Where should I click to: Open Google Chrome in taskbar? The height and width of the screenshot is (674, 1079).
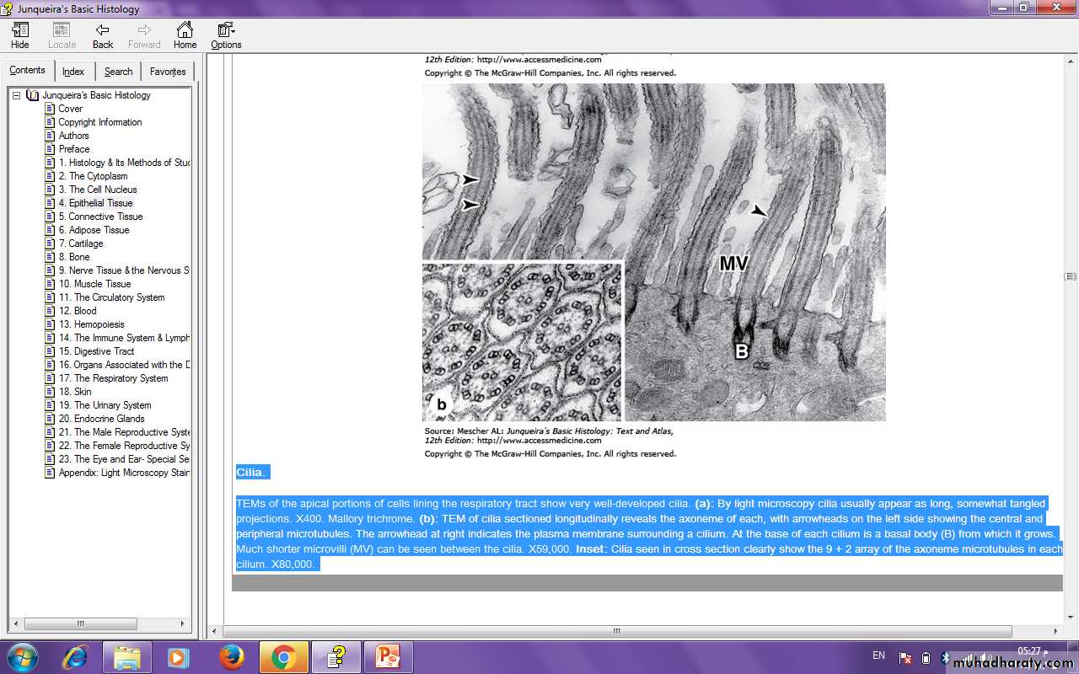click(x=283, y=656)
